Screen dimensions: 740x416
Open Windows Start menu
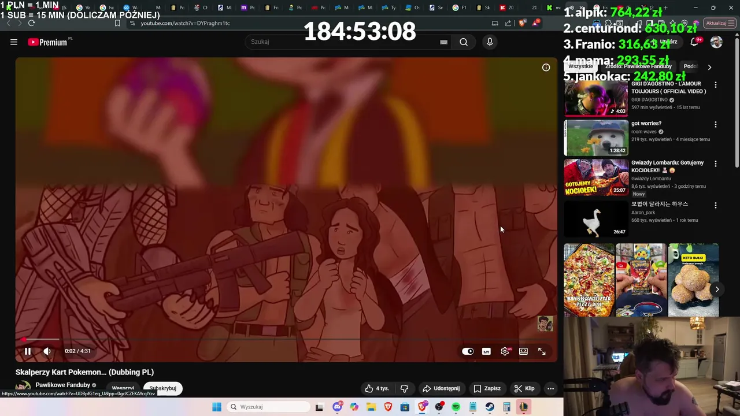pyautogui.click(x=217, y=407)
